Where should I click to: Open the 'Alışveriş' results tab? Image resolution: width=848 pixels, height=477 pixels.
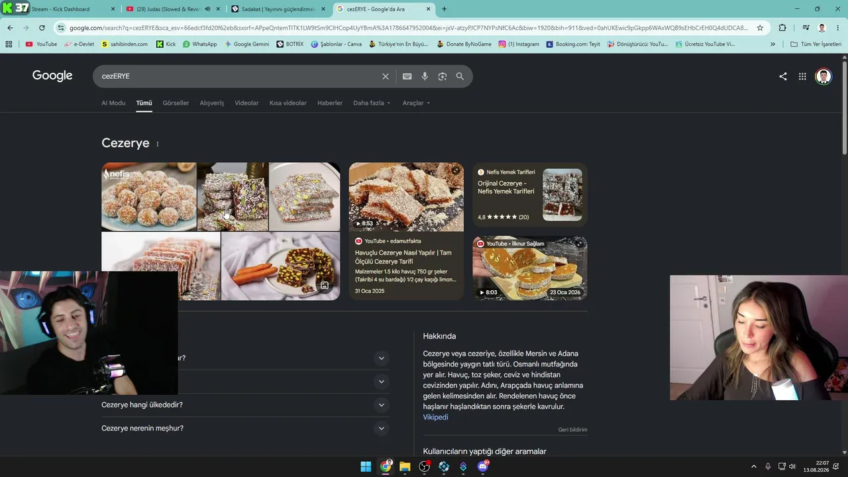pos(212,103)
